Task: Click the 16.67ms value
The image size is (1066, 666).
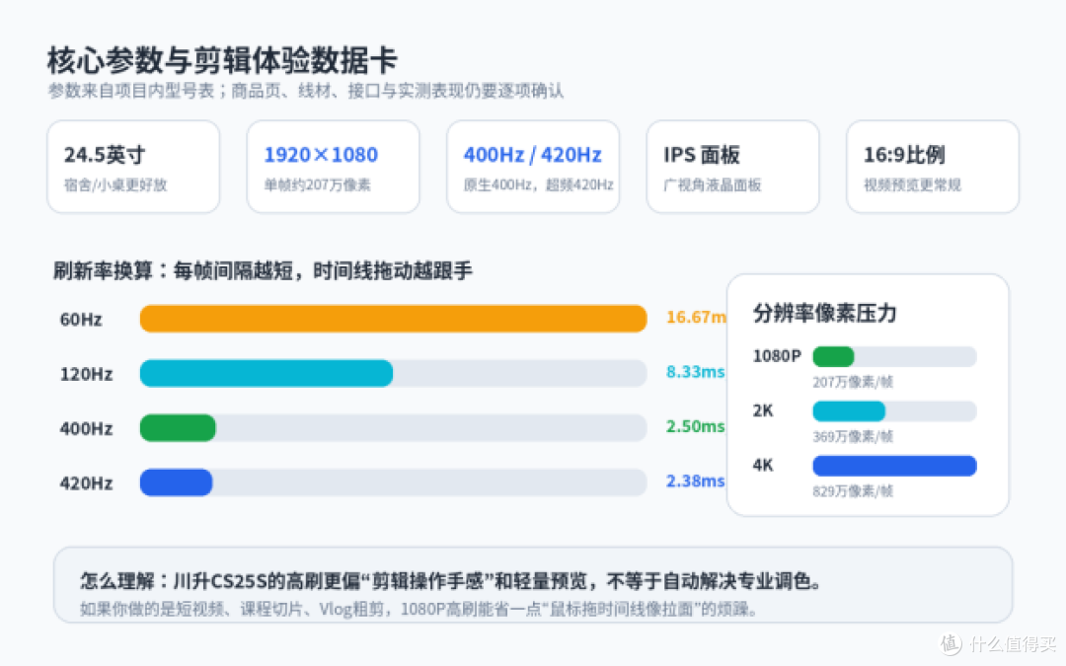Action: click(696, 318)
